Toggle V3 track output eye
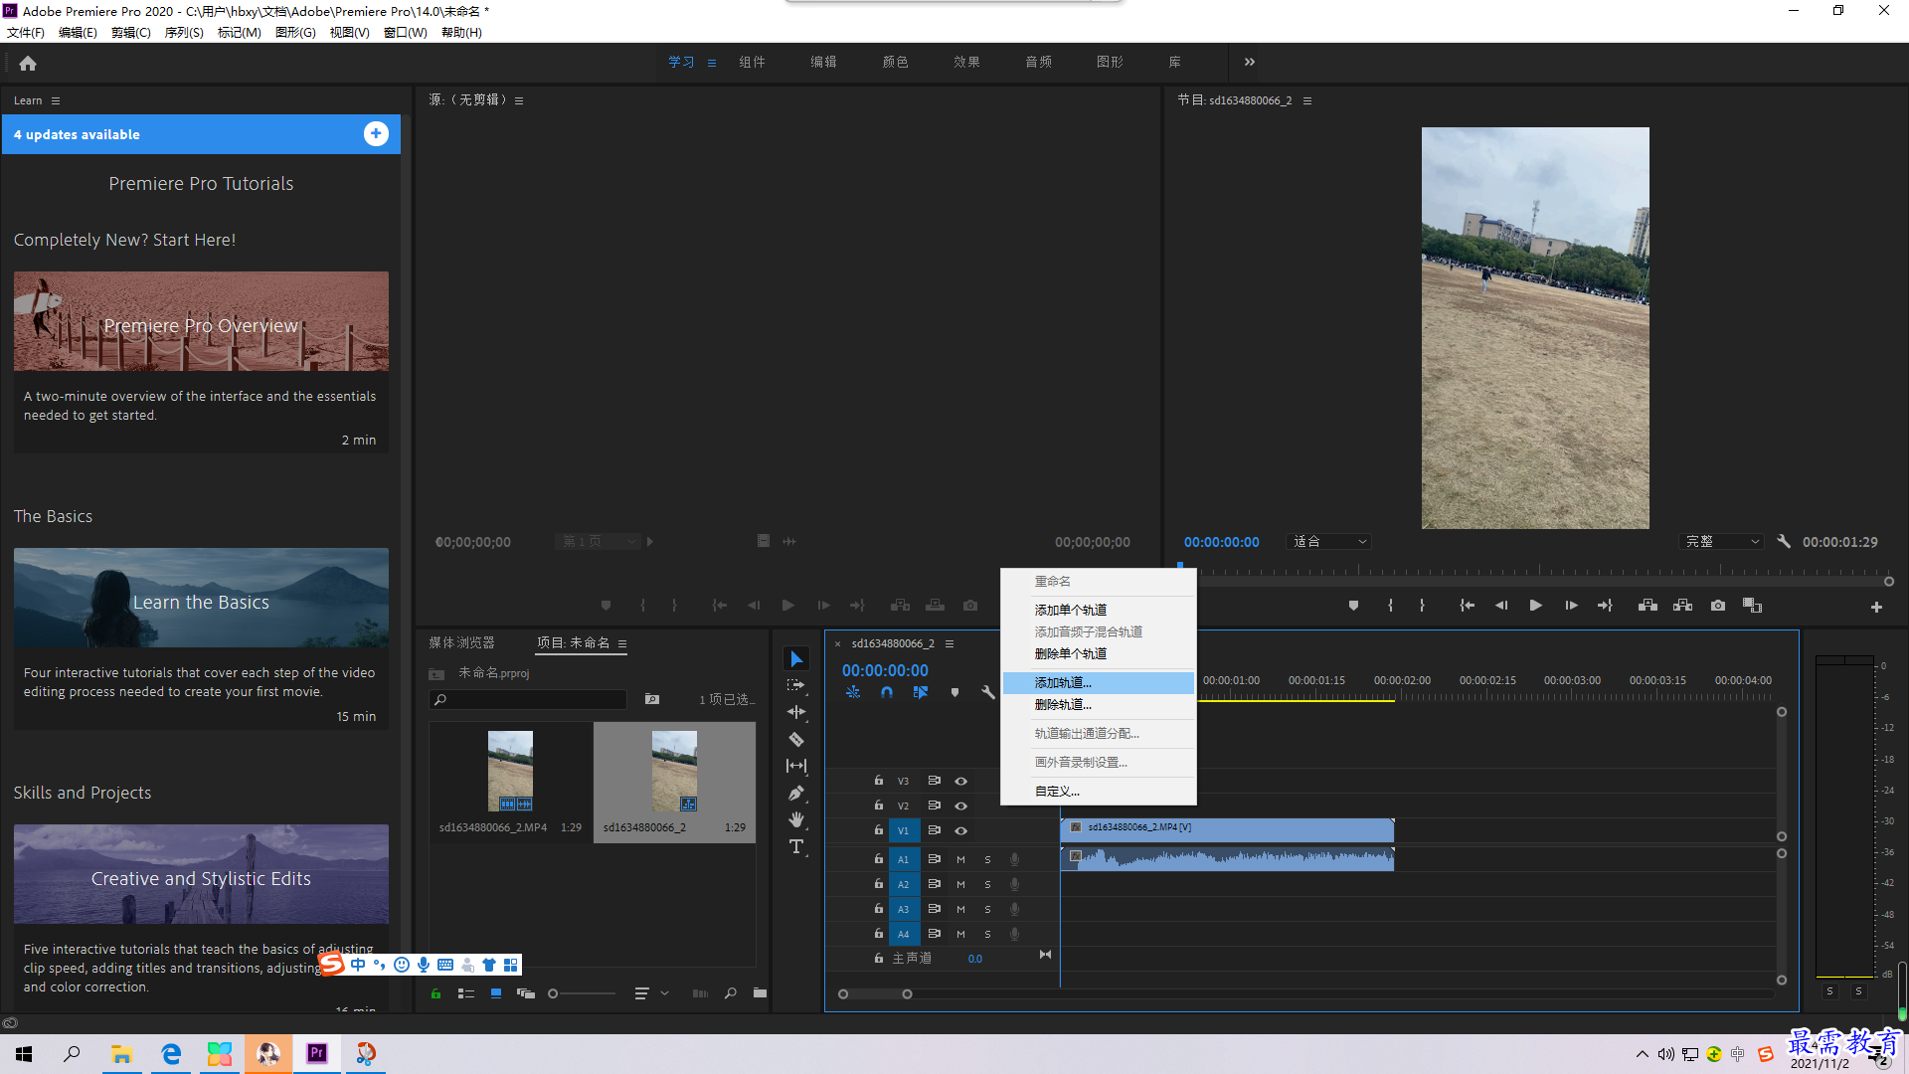1909x1074 pixels. [961, 781]
